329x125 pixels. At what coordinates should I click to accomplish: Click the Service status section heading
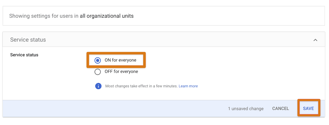pos(28,40)
